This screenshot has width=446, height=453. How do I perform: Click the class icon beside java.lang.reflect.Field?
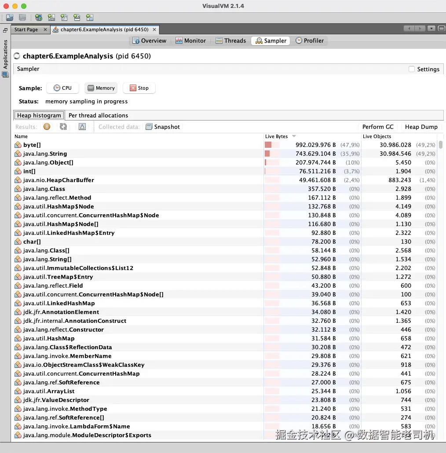(18, 285)
